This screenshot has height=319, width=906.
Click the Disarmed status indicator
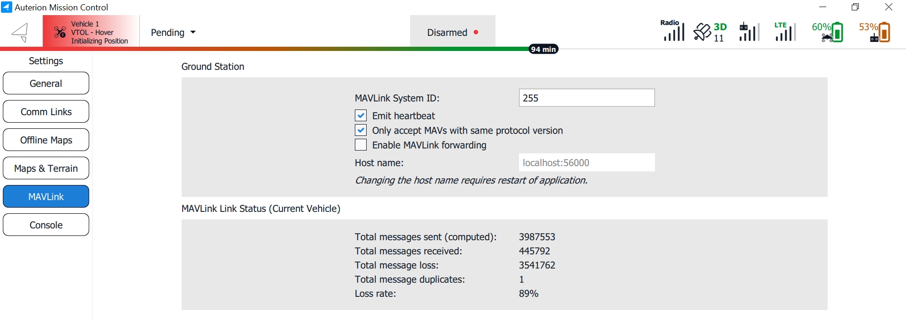pyautogui.click(x=452, y=33)
